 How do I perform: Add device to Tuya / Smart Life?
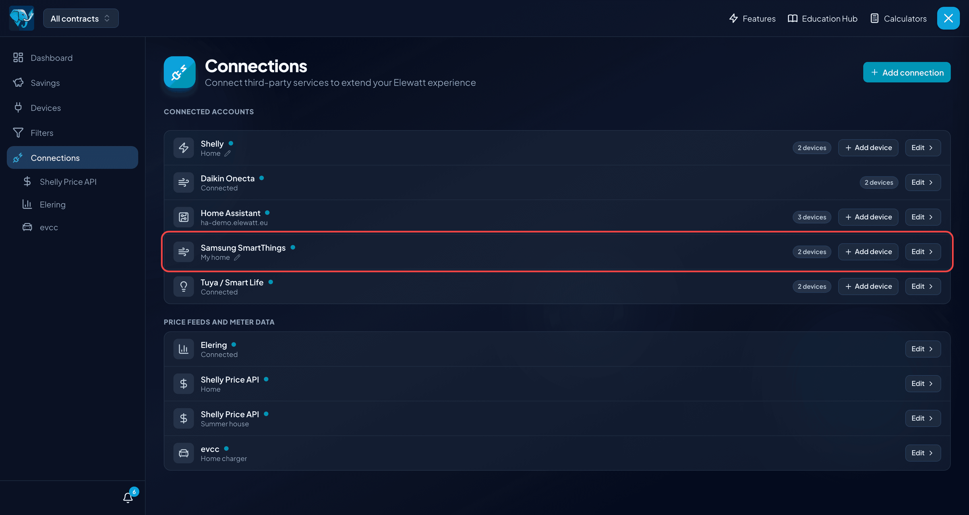coord(868,286)
